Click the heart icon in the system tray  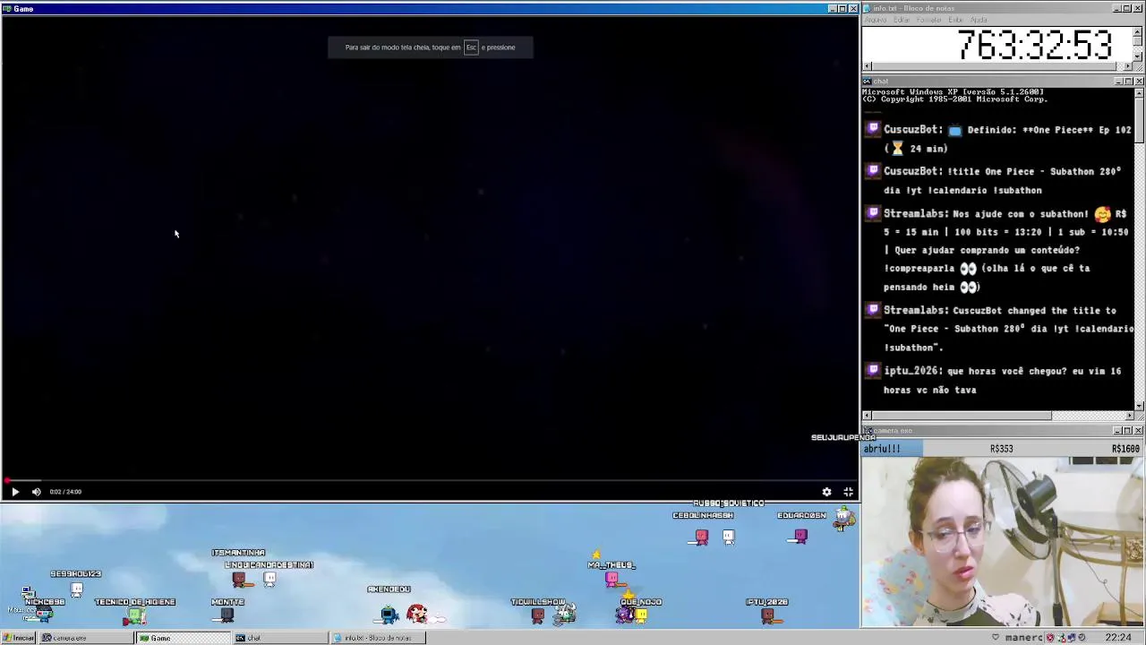[x=995, y=638]
